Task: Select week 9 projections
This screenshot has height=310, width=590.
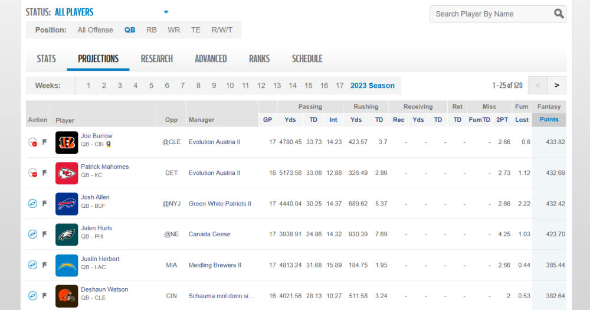Action: [x=214, y=86]
